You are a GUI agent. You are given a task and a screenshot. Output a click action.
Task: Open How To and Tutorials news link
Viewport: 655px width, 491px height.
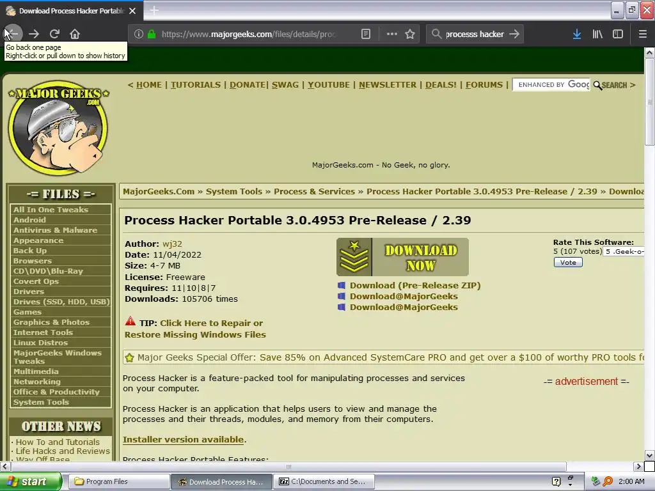click(x=58, y=442)
